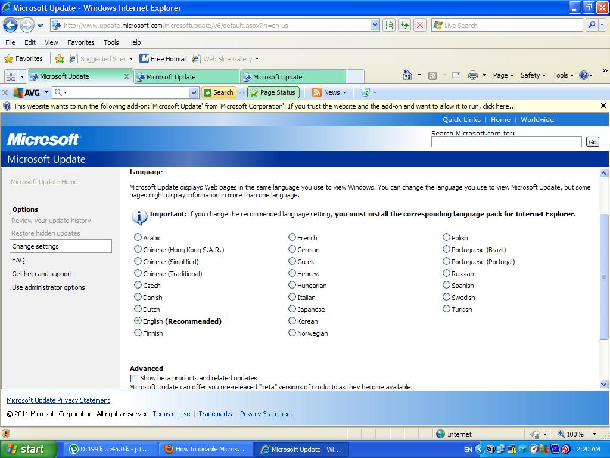The height and width of the screenshot is (458, 610).
Task: Click the Stop loading red X icon
Action: (420, 25)
